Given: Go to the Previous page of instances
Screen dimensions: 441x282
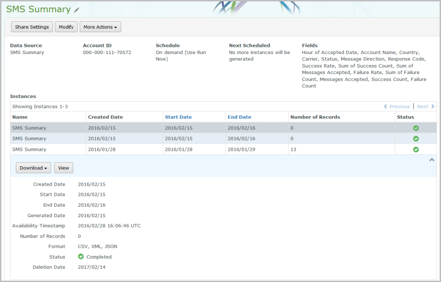Looking at the screenshot, I should click(x=397, y=106).
